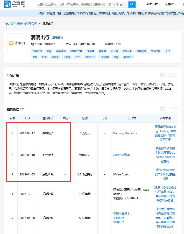This screenshot has height=234, width=184.
Task: Select the 北大系 tag
Action: 114,51
